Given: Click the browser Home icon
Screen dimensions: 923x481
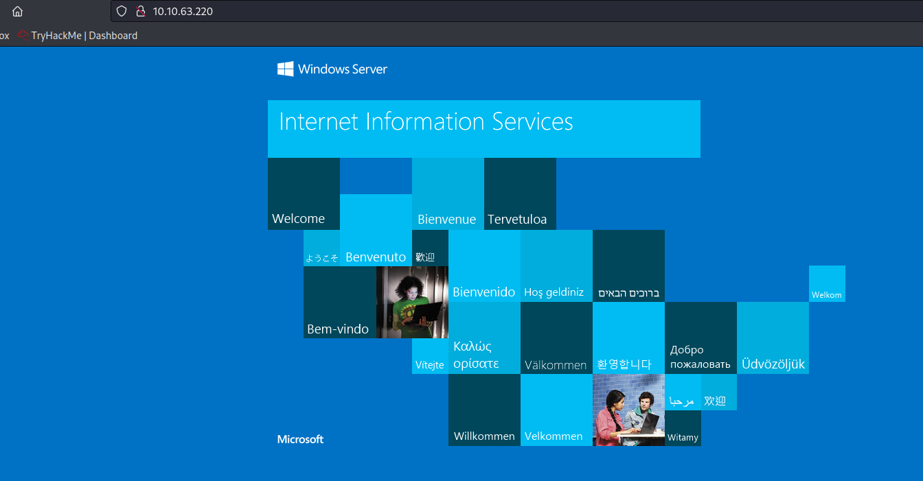Looking at the screenshot, I should (18, 11).
